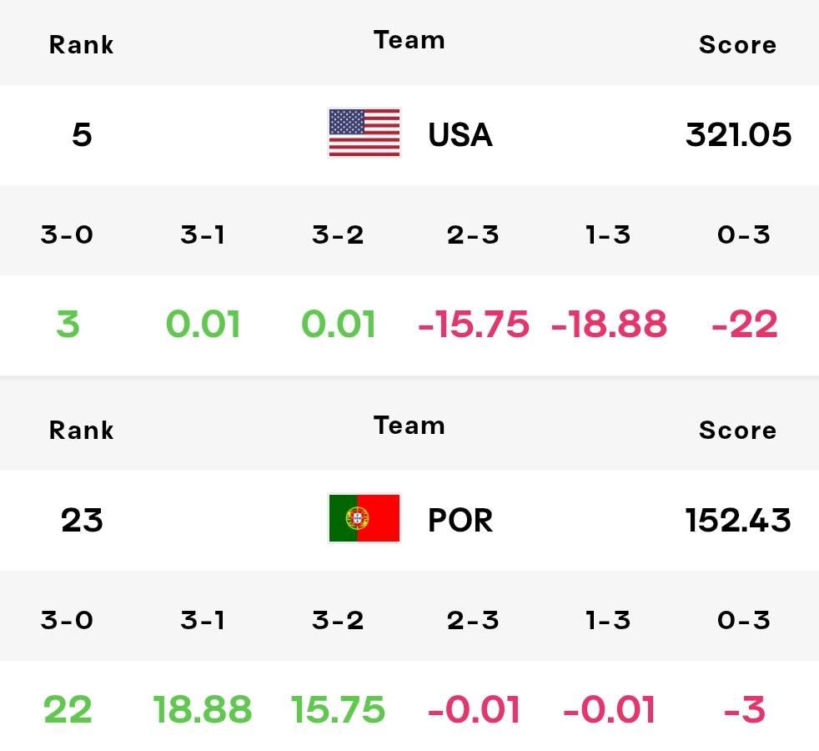Click the top Rank column header
Viewport: 819px width, 751px height.
pyautogui.click(x=81, y=44)
